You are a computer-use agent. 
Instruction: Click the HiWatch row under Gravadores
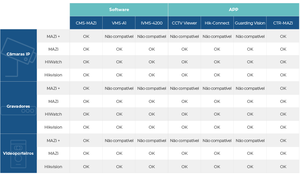[168, 114]
